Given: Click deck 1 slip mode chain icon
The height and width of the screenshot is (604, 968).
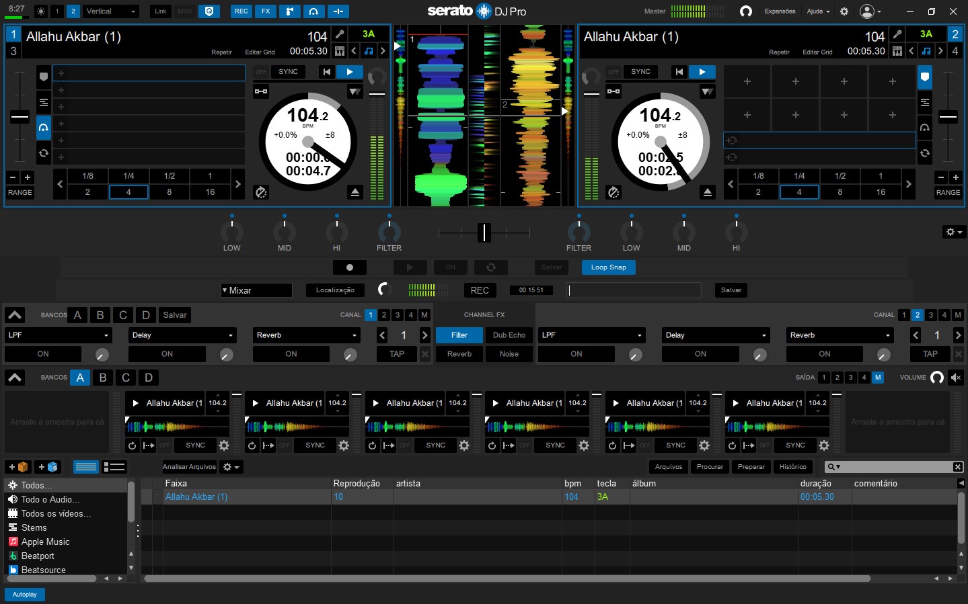Looking at the screenshot, I should tap(261, 91).
